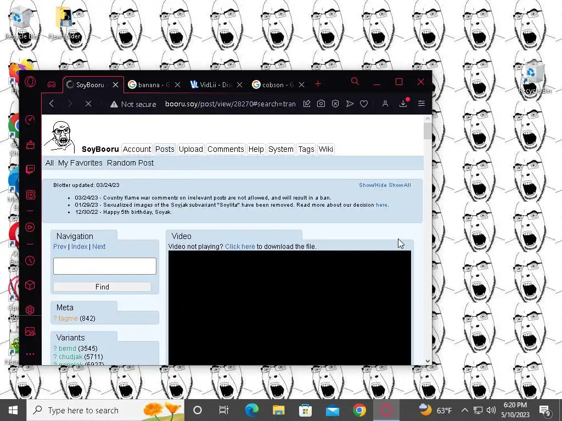This screenshot has height=421, width=562.
Task: Open the profile account icon
Action: click(385, 104)
